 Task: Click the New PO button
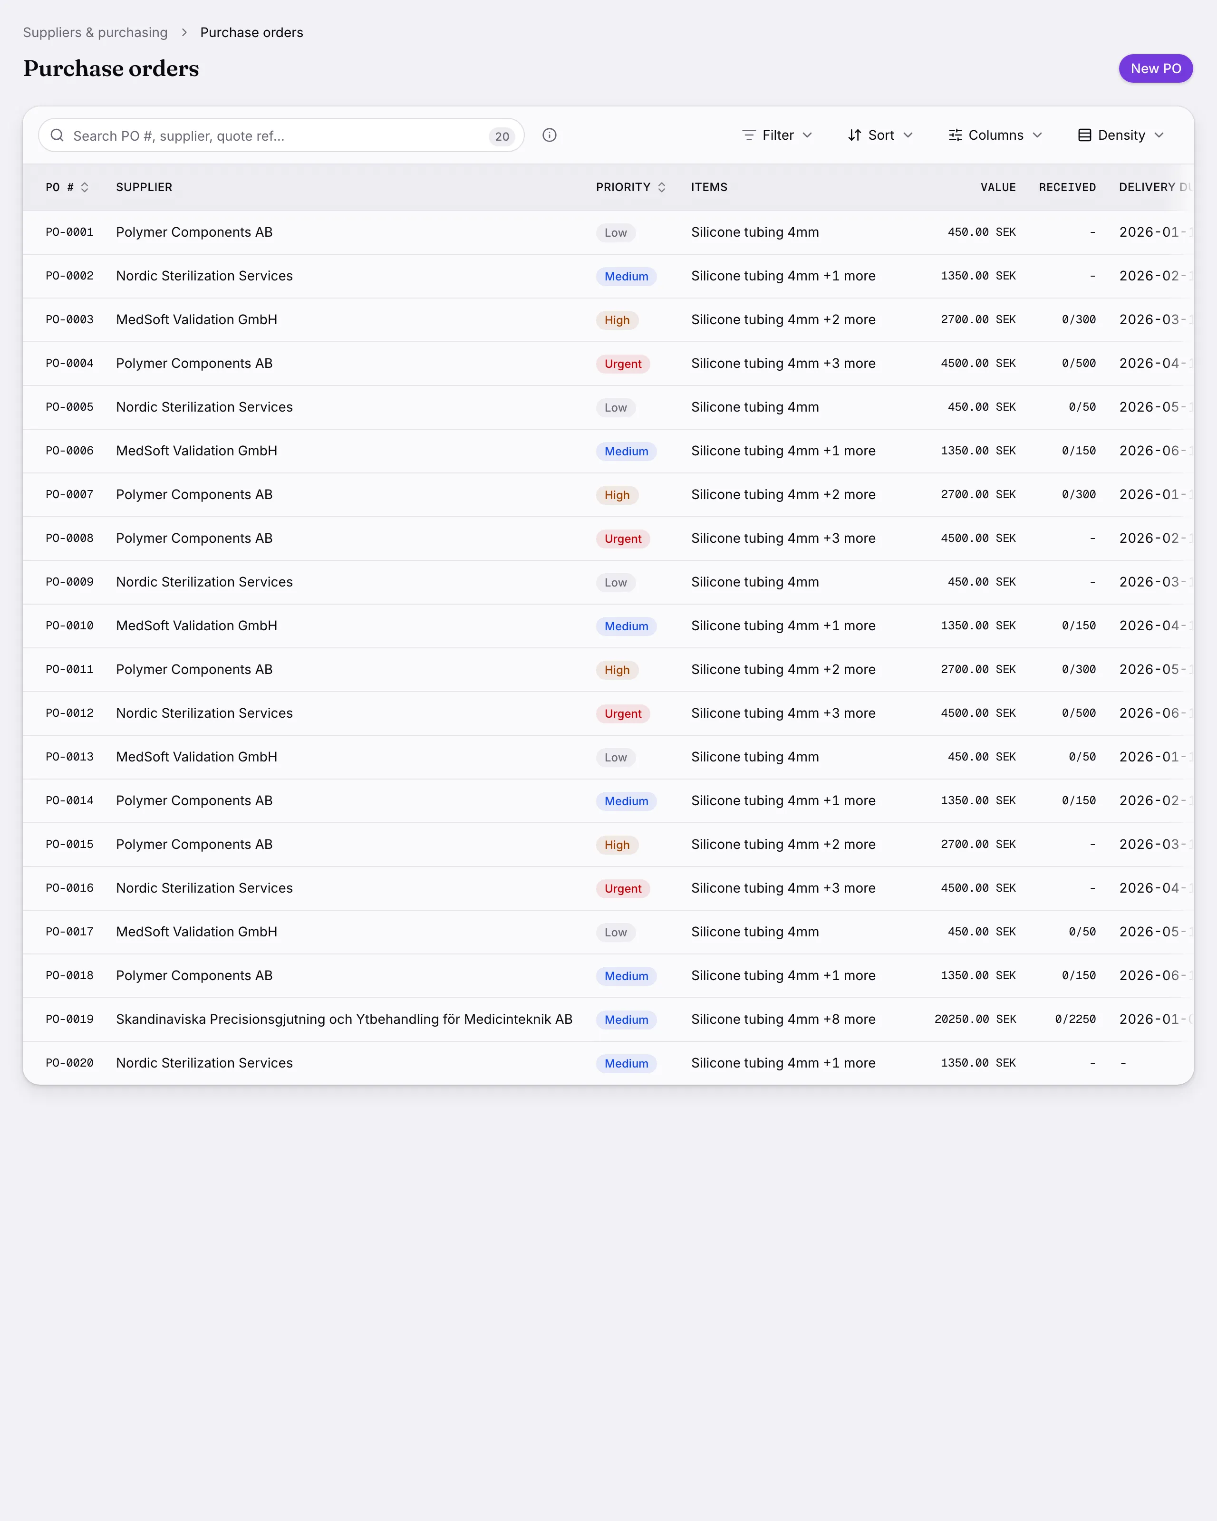[x=1156, y=68]
